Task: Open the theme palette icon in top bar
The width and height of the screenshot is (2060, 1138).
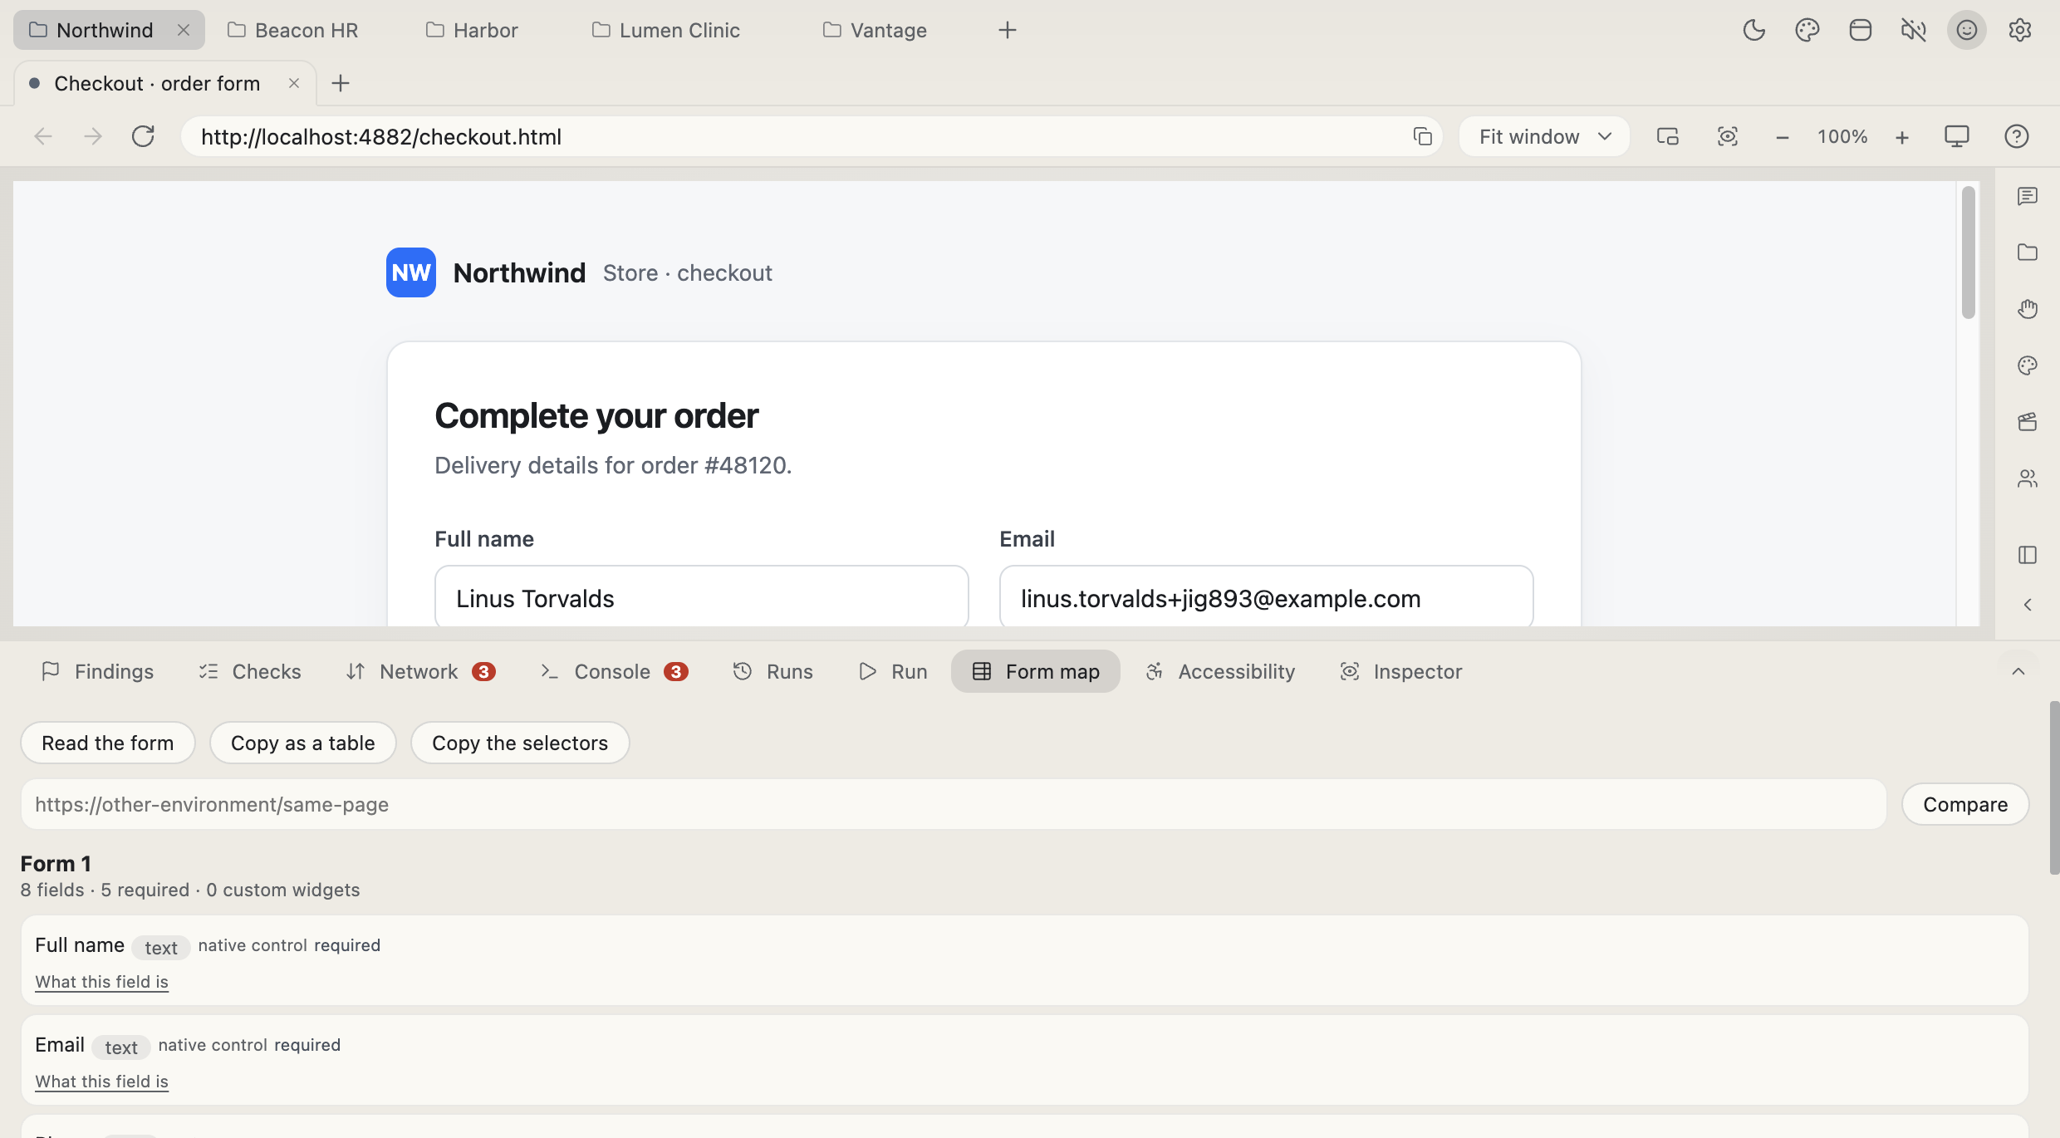Action: (x=1807, y=30)
